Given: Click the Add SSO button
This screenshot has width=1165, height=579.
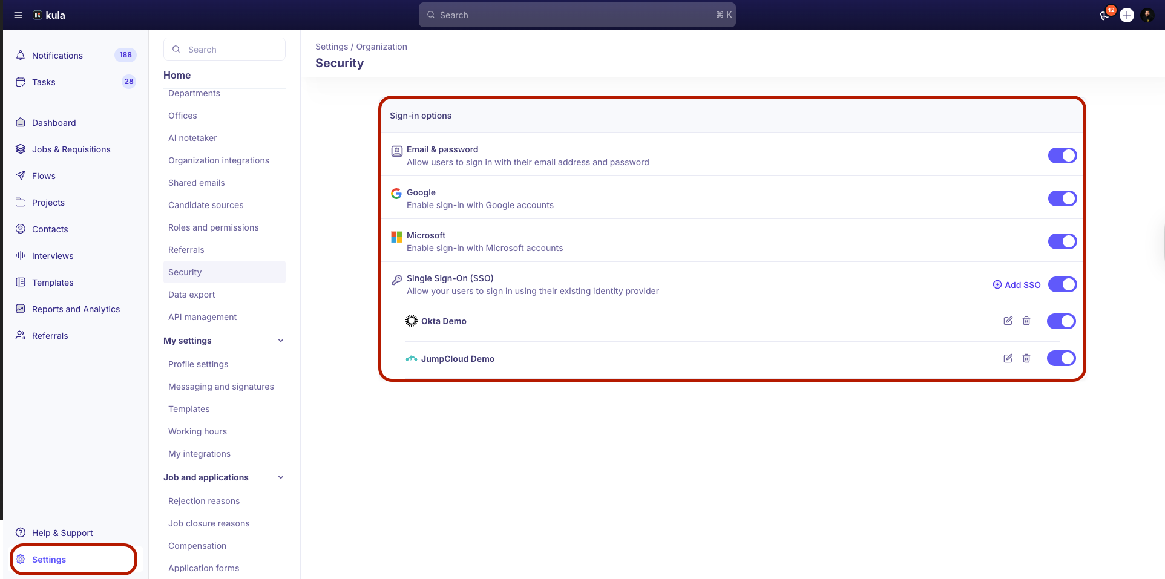Looking at the screenshot, I should click(x=1017, y=285).
